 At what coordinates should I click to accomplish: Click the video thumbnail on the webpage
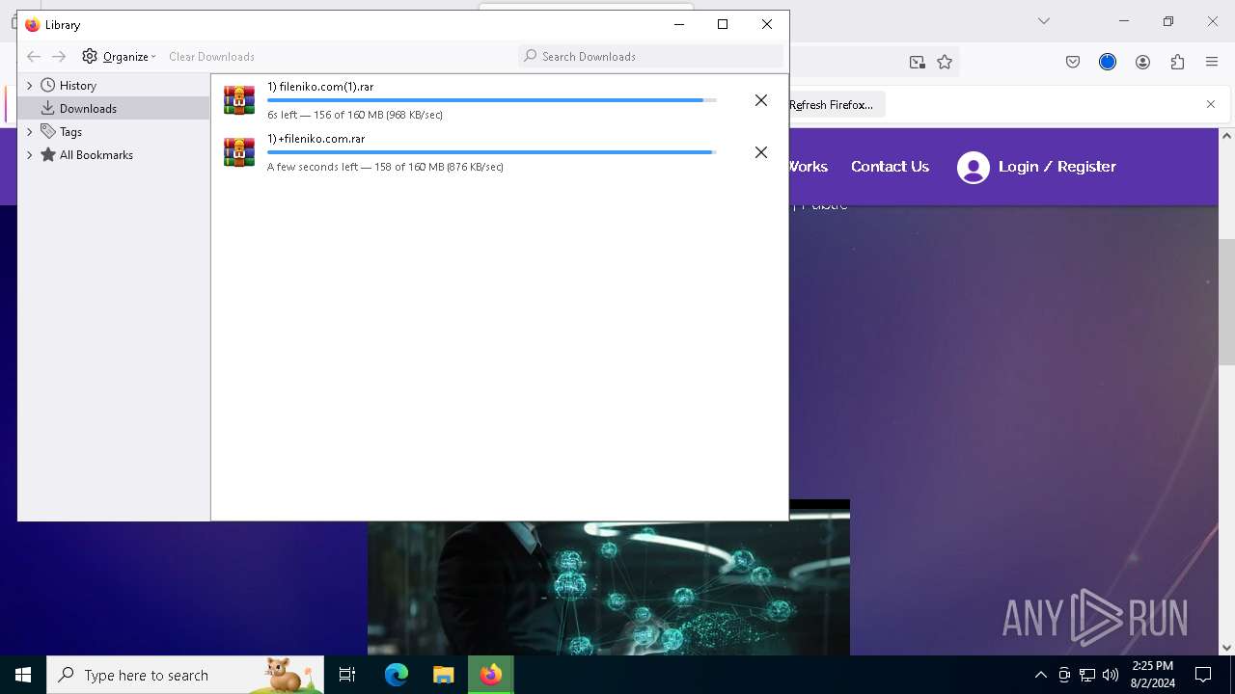pos(609,588)
